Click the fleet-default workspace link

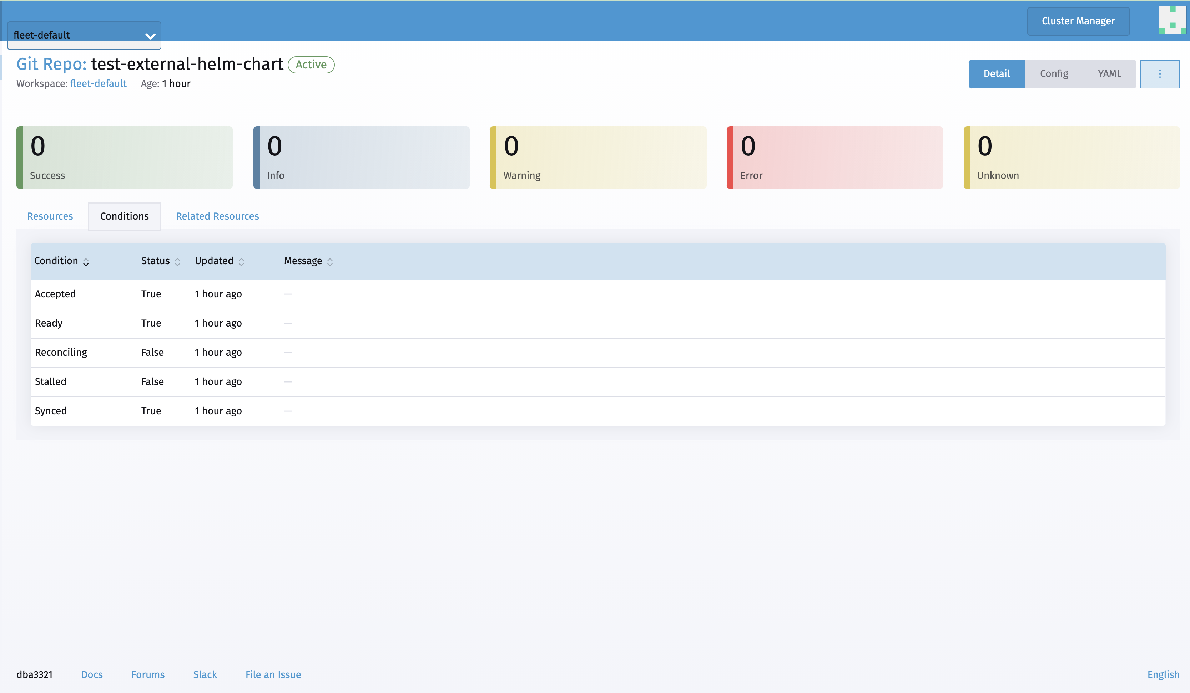(98, 83)
